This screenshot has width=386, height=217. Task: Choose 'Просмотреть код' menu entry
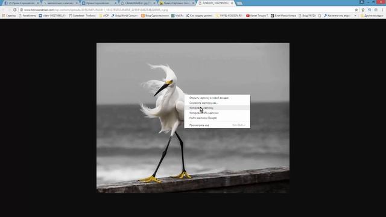pos(217,125)
